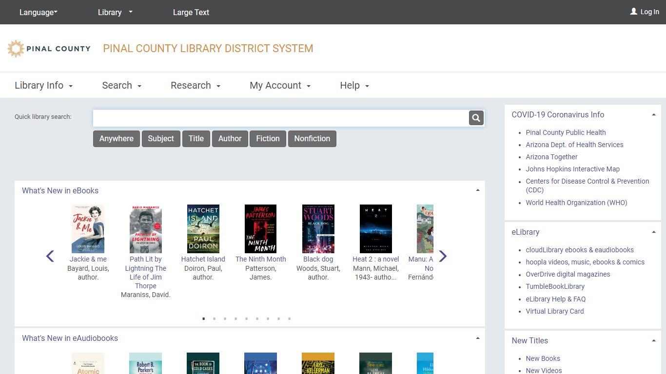
Task: Open Path Lit by Lightning cover
Action: click(x=146, y=229)
